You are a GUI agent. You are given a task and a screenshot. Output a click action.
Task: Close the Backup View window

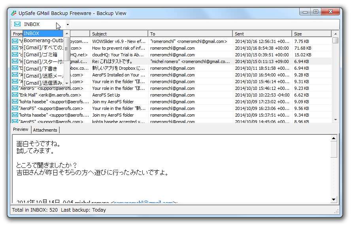coord(330,11)
